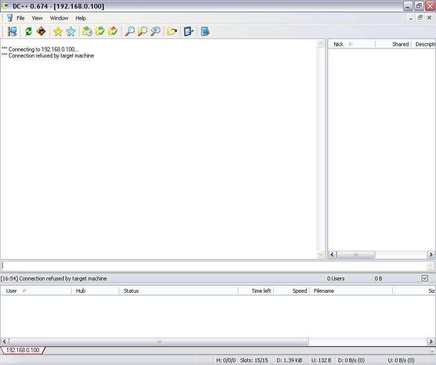The image size is (436, 365).
Task: Open the Finished Uploads toolbar icon
Action: 113,31
